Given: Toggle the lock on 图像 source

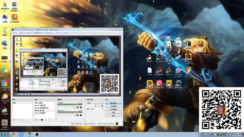Looking at the screenshot, I should coord(38,103).
